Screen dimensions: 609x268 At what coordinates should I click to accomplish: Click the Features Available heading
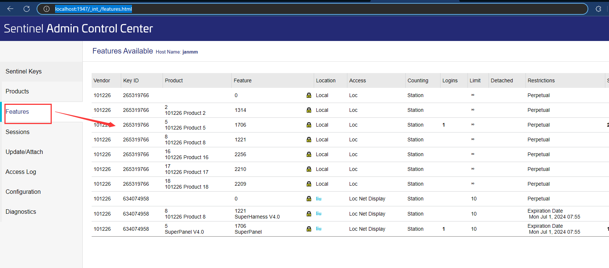point(123,51)
